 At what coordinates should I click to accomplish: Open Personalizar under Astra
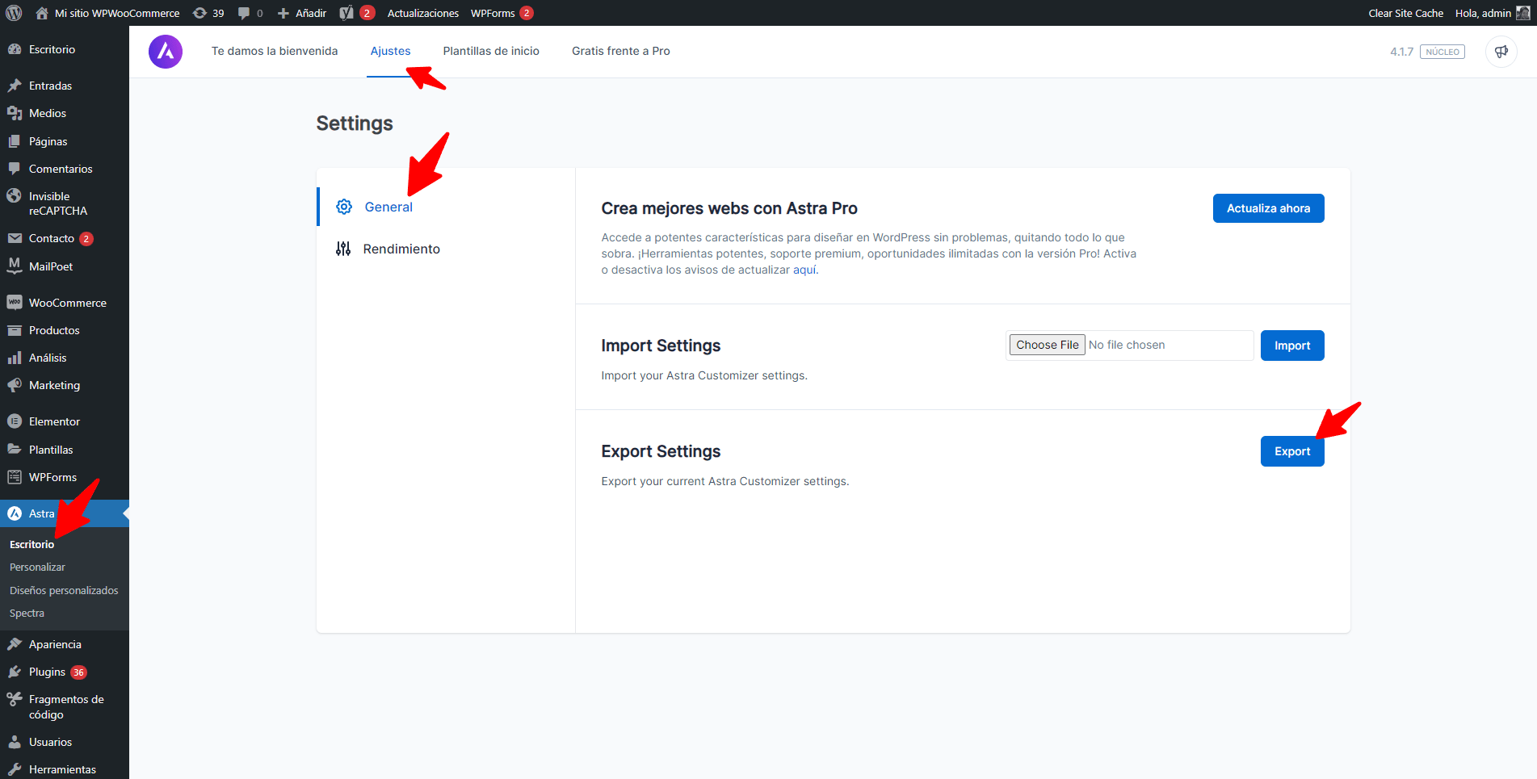click(38, 567)
